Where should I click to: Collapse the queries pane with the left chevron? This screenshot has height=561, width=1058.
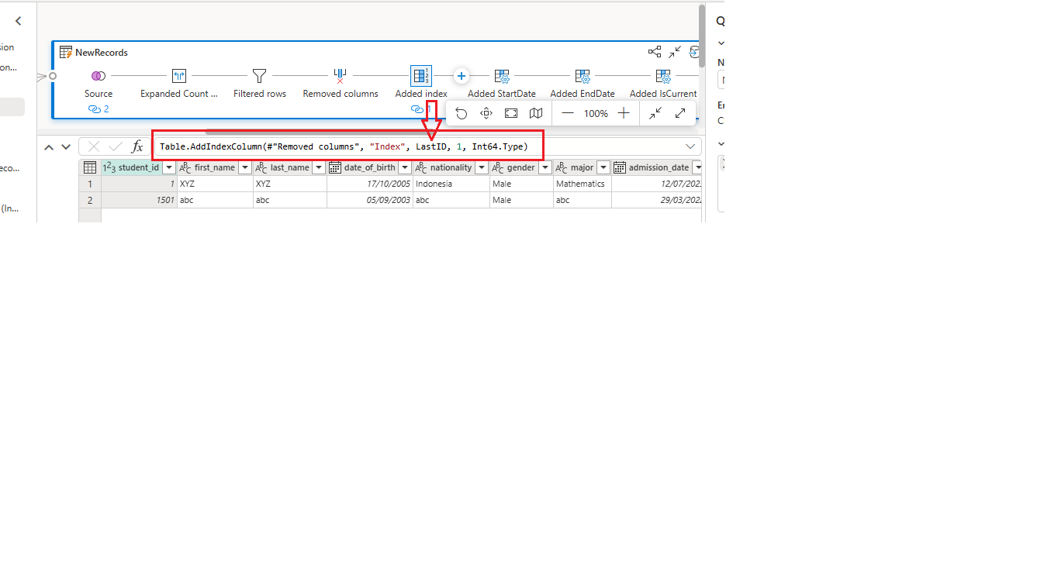19,22
